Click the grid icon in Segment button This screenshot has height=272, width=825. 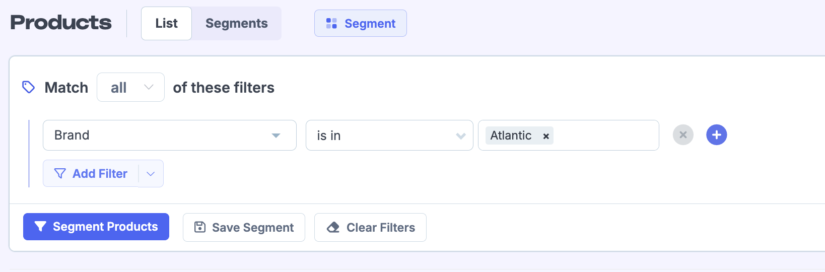coord(331,24)
